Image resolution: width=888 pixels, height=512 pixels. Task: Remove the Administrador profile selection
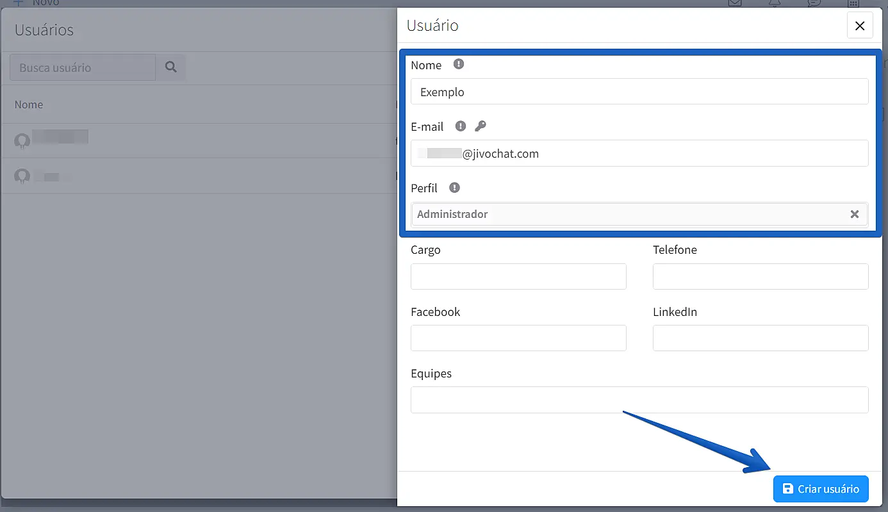click(x=854, y=214)
